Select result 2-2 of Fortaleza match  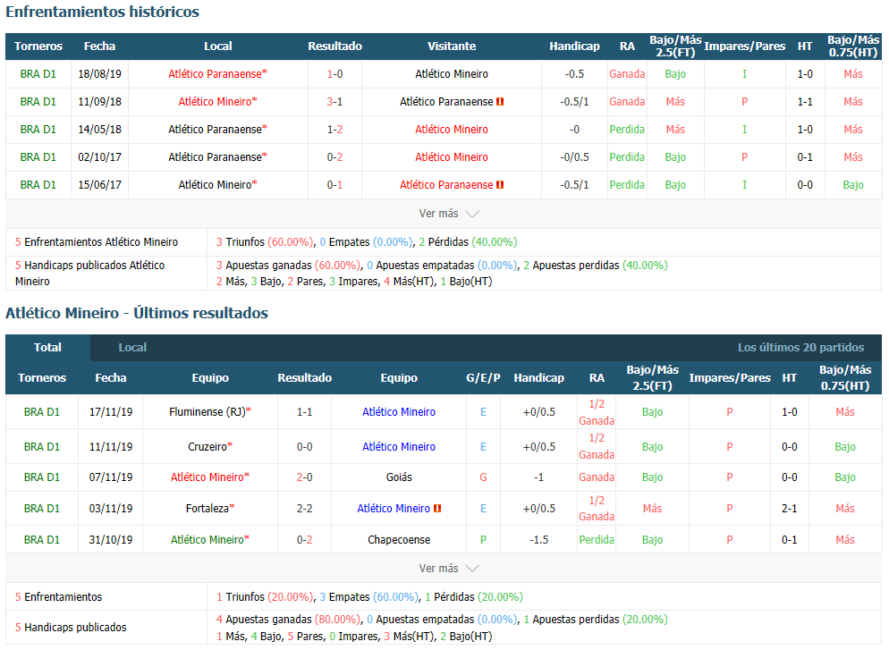[x=304, y=509]
